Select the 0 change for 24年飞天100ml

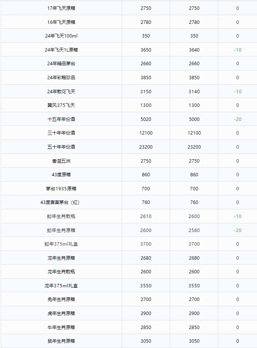pos(237,36)
